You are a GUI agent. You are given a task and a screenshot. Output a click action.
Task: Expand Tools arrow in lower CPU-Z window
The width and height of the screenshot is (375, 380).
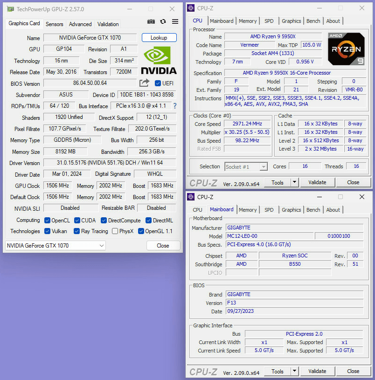(x=294, y=371)
